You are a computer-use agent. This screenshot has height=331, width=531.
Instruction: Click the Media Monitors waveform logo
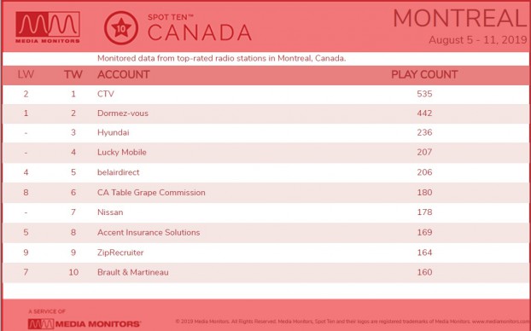point(48,27)
